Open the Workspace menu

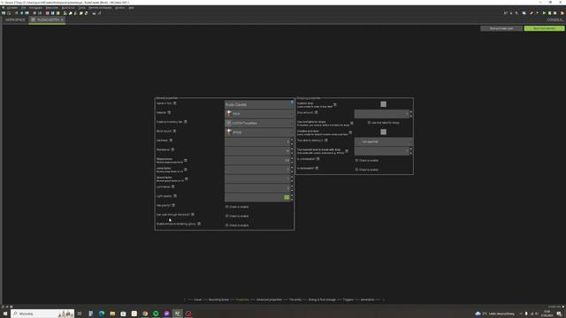click(x=35, y=8)
